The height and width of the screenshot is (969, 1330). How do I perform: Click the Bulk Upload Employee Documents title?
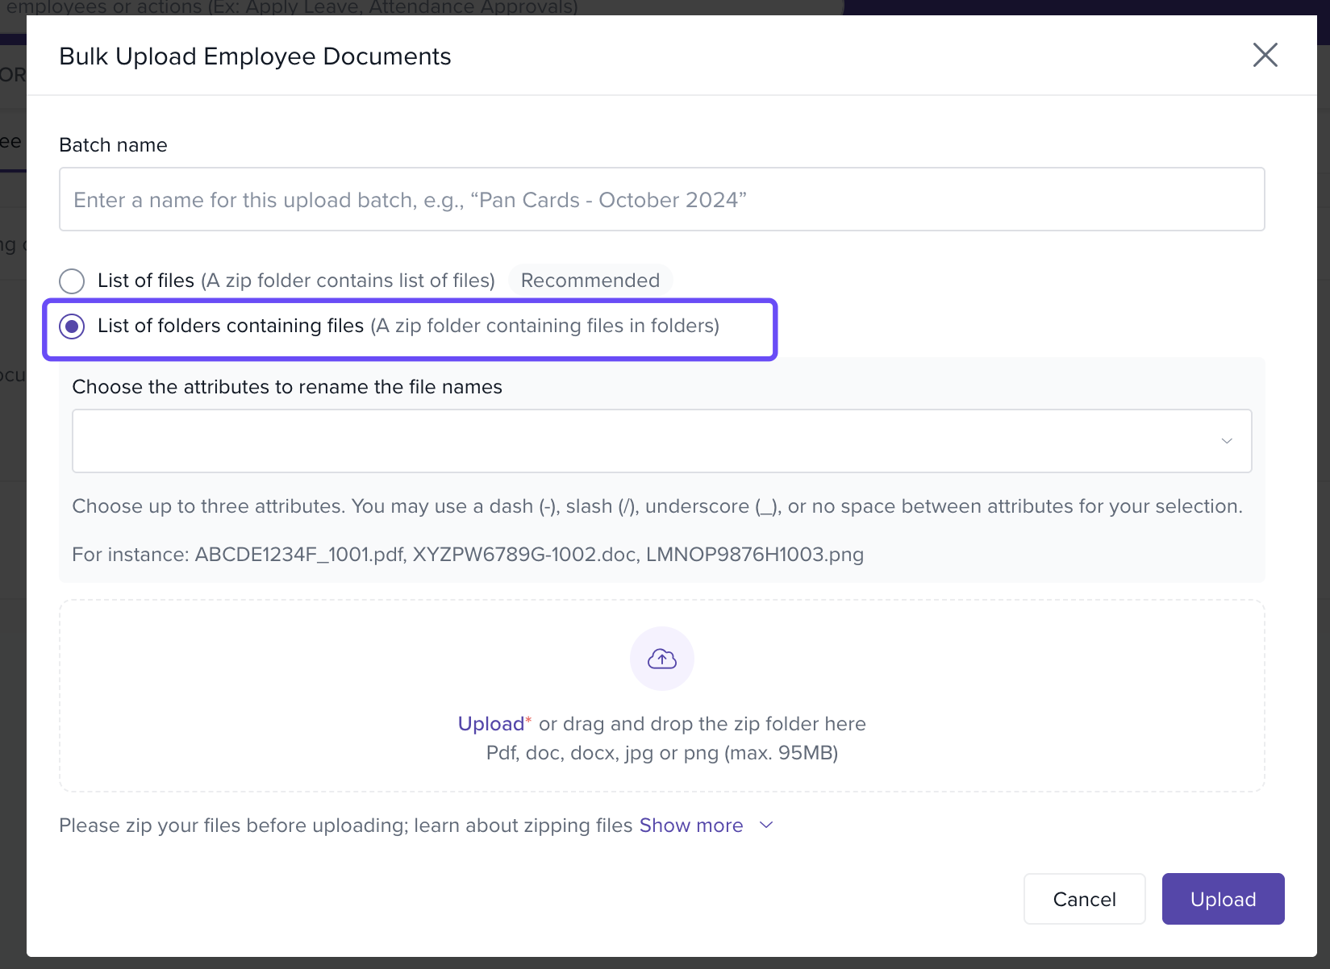(255, 56)
